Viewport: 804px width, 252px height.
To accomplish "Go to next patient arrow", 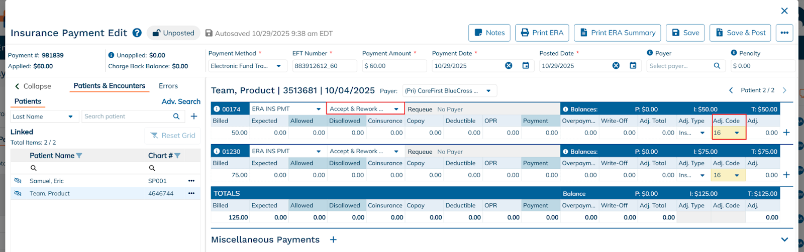I will click(784, 90).
